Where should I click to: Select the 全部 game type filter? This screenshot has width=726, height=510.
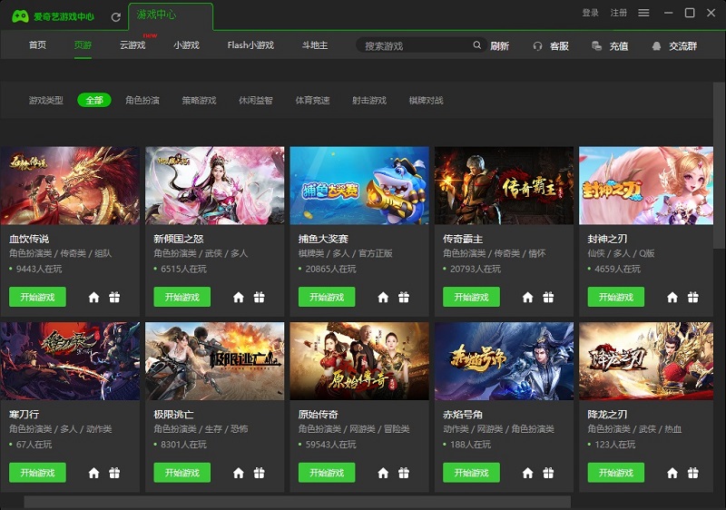coord(94,100)
